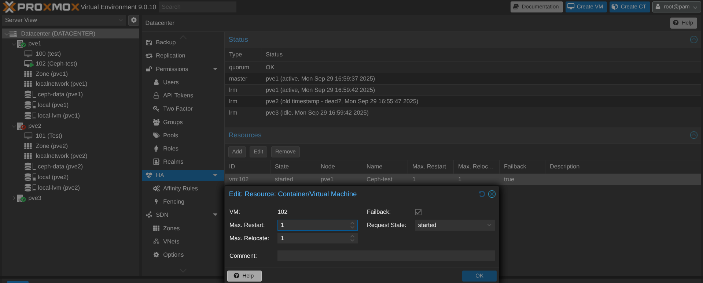Click the Server View gear settings icon

coord(134,20)
